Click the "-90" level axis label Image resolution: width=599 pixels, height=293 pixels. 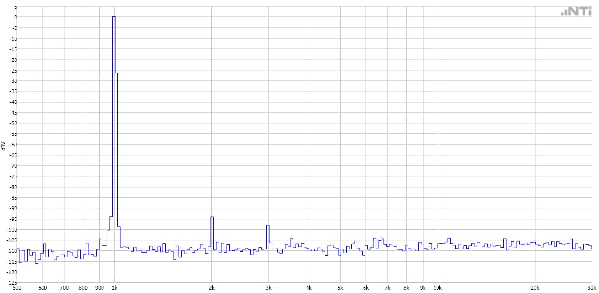pyautogui.click(x=13, y=208)
